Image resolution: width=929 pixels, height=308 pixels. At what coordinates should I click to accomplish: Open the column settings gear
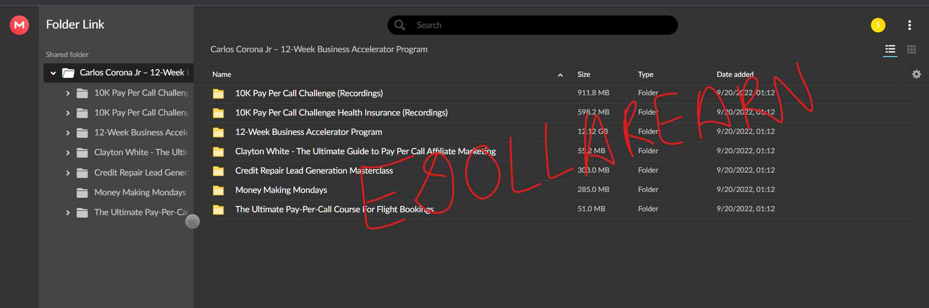click(916, 74)
